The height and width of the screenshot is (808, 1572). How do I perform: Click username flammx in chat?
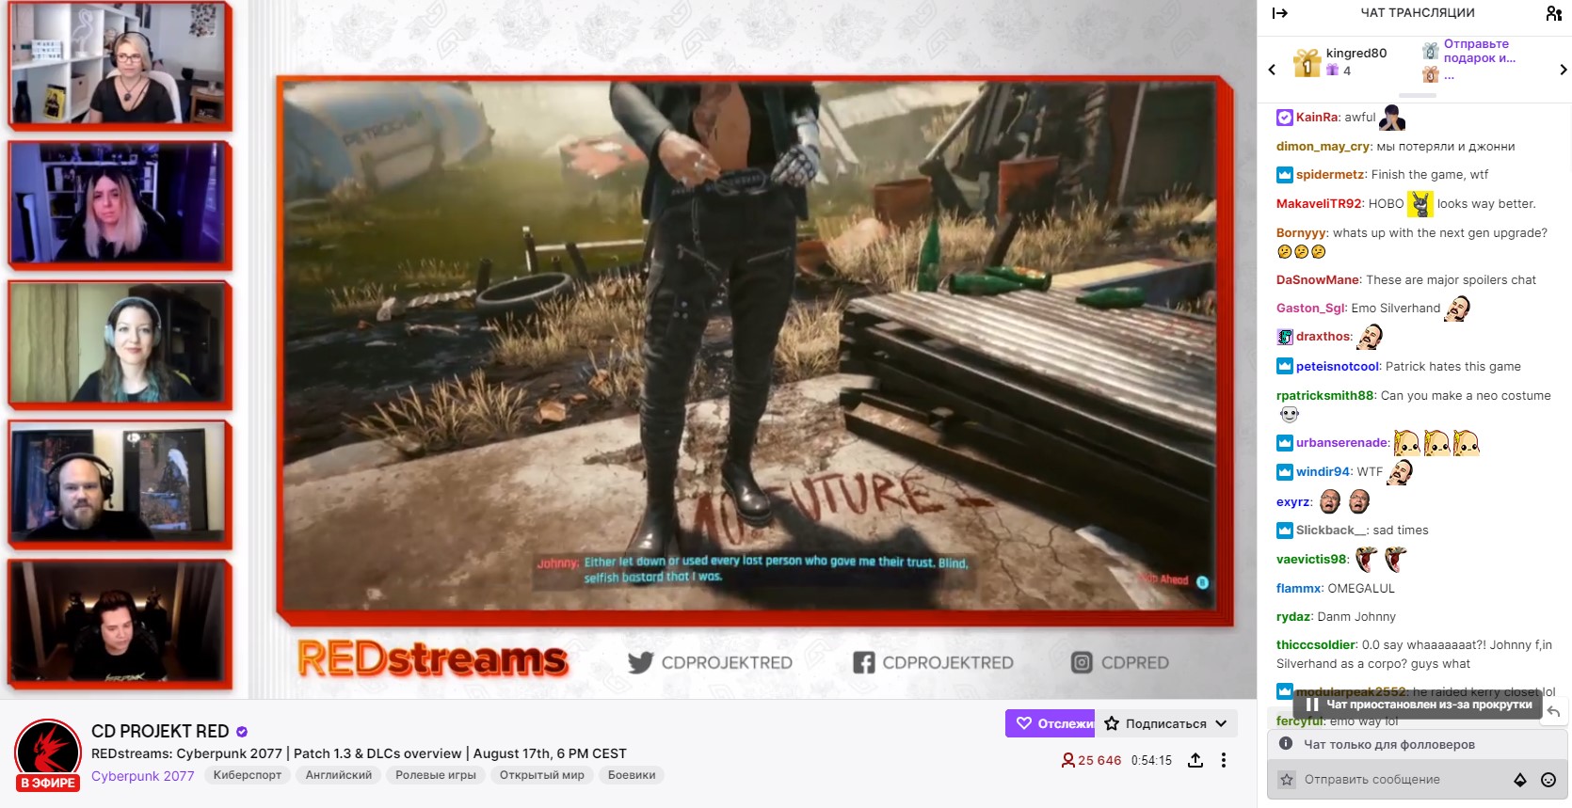click(1298, 589)
